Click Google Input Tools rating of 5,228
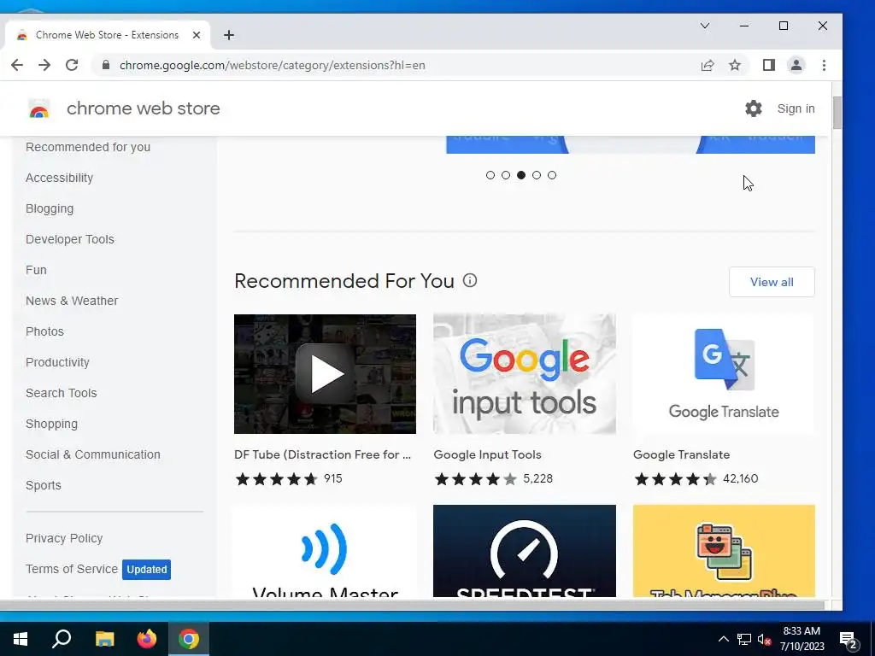 [x=493, y=478]
